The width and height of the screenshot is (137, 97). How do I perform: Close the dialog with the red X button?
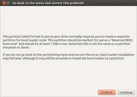4,3
